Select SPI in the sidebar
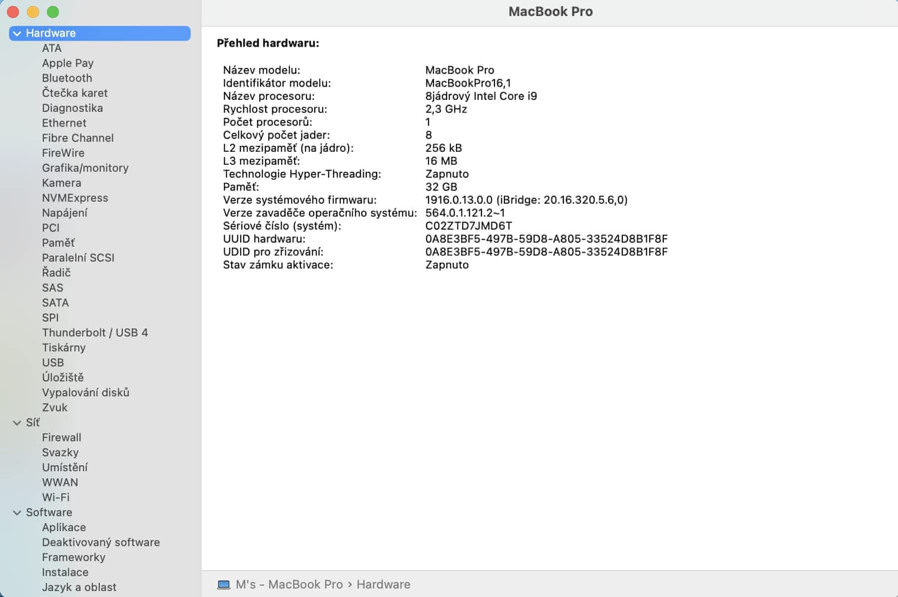 50,318
